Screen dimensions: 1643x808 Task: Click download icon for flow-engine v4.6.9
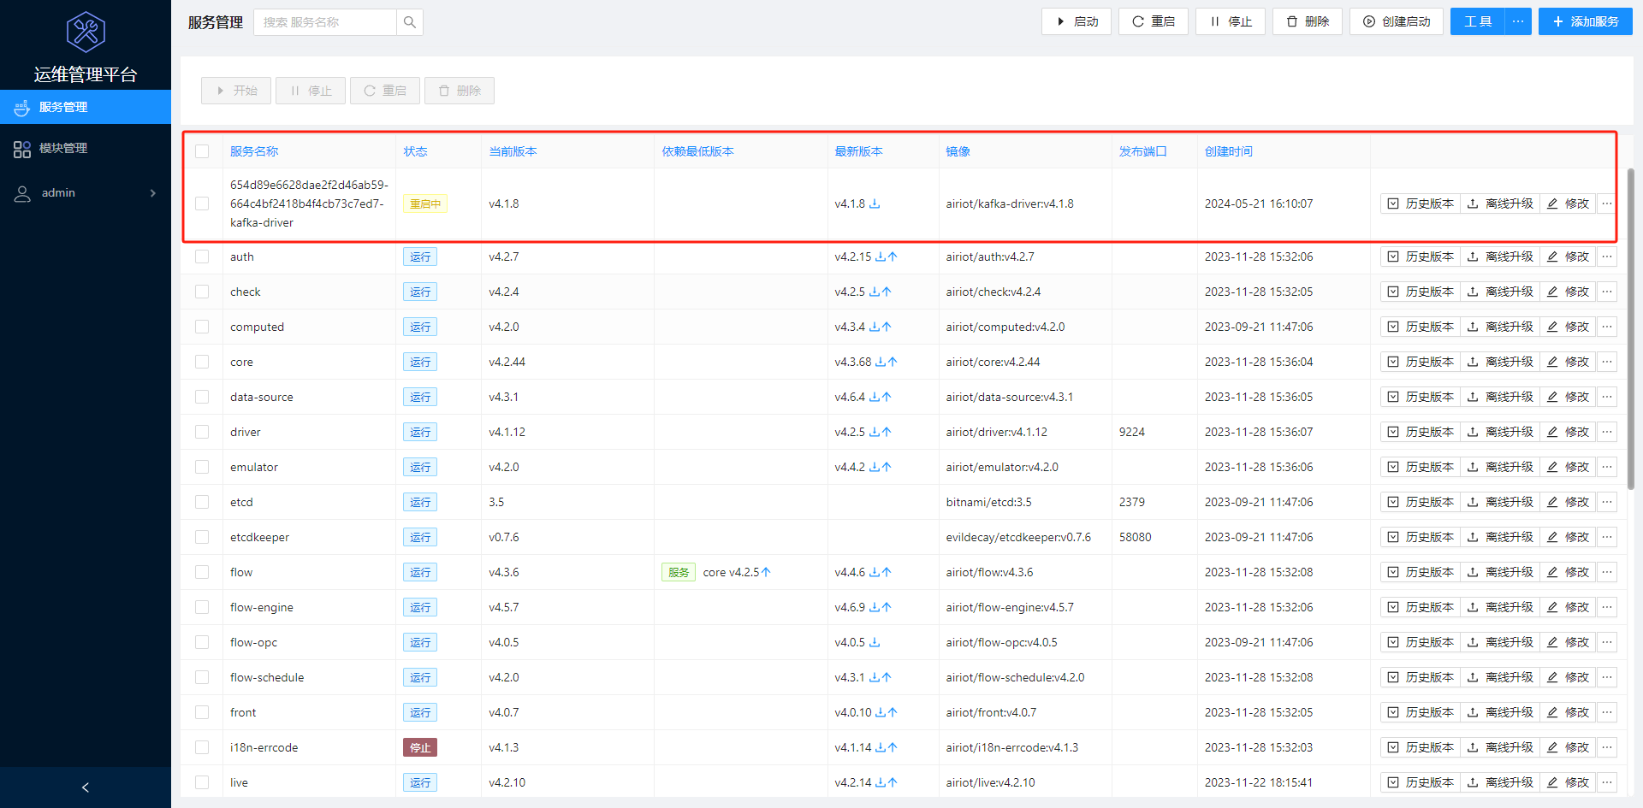point(875,607)
